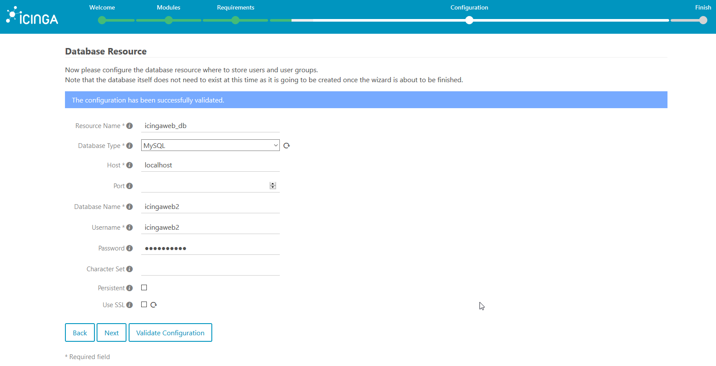Viewport: 716px width, 366px height.
Task: Show info for Resource Name field
Action: click(x=130, y=126)
